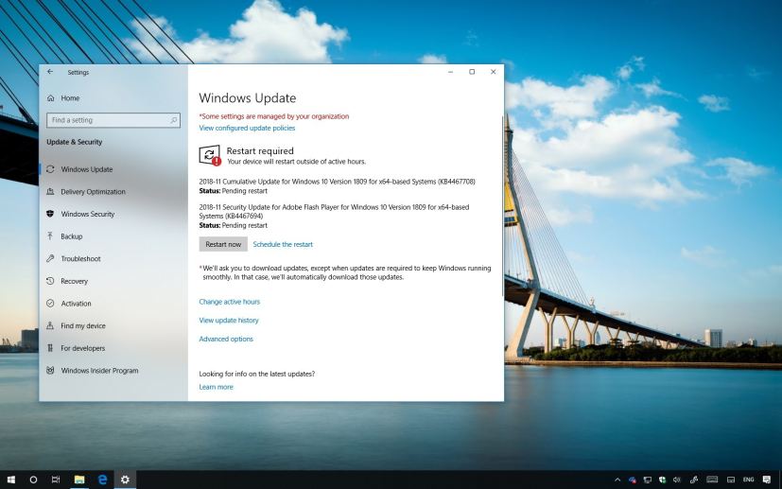Screen dimensions: 782x489
Task: Click the touchpad tray icon
Action: click(731, 480)
